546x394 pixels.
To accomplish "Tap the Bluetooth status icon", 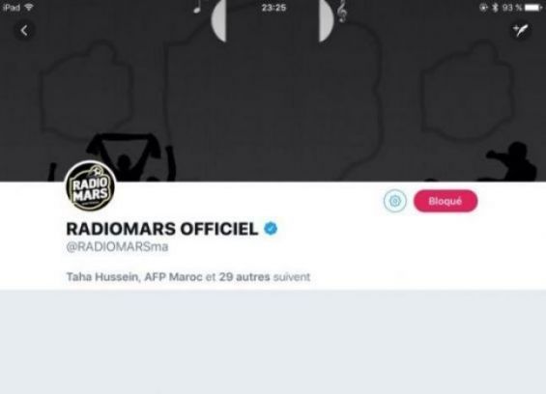I will tap(495, 8).
